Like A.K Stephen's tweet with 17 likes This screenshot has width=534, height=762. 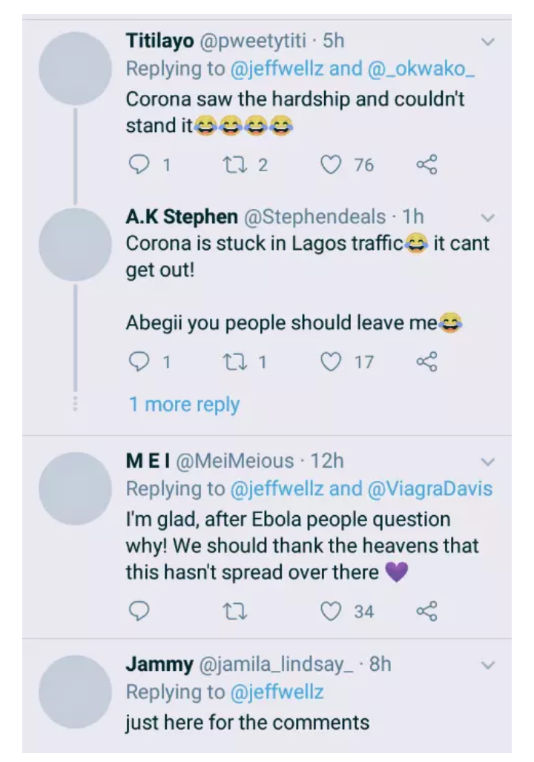coord(332,362)
